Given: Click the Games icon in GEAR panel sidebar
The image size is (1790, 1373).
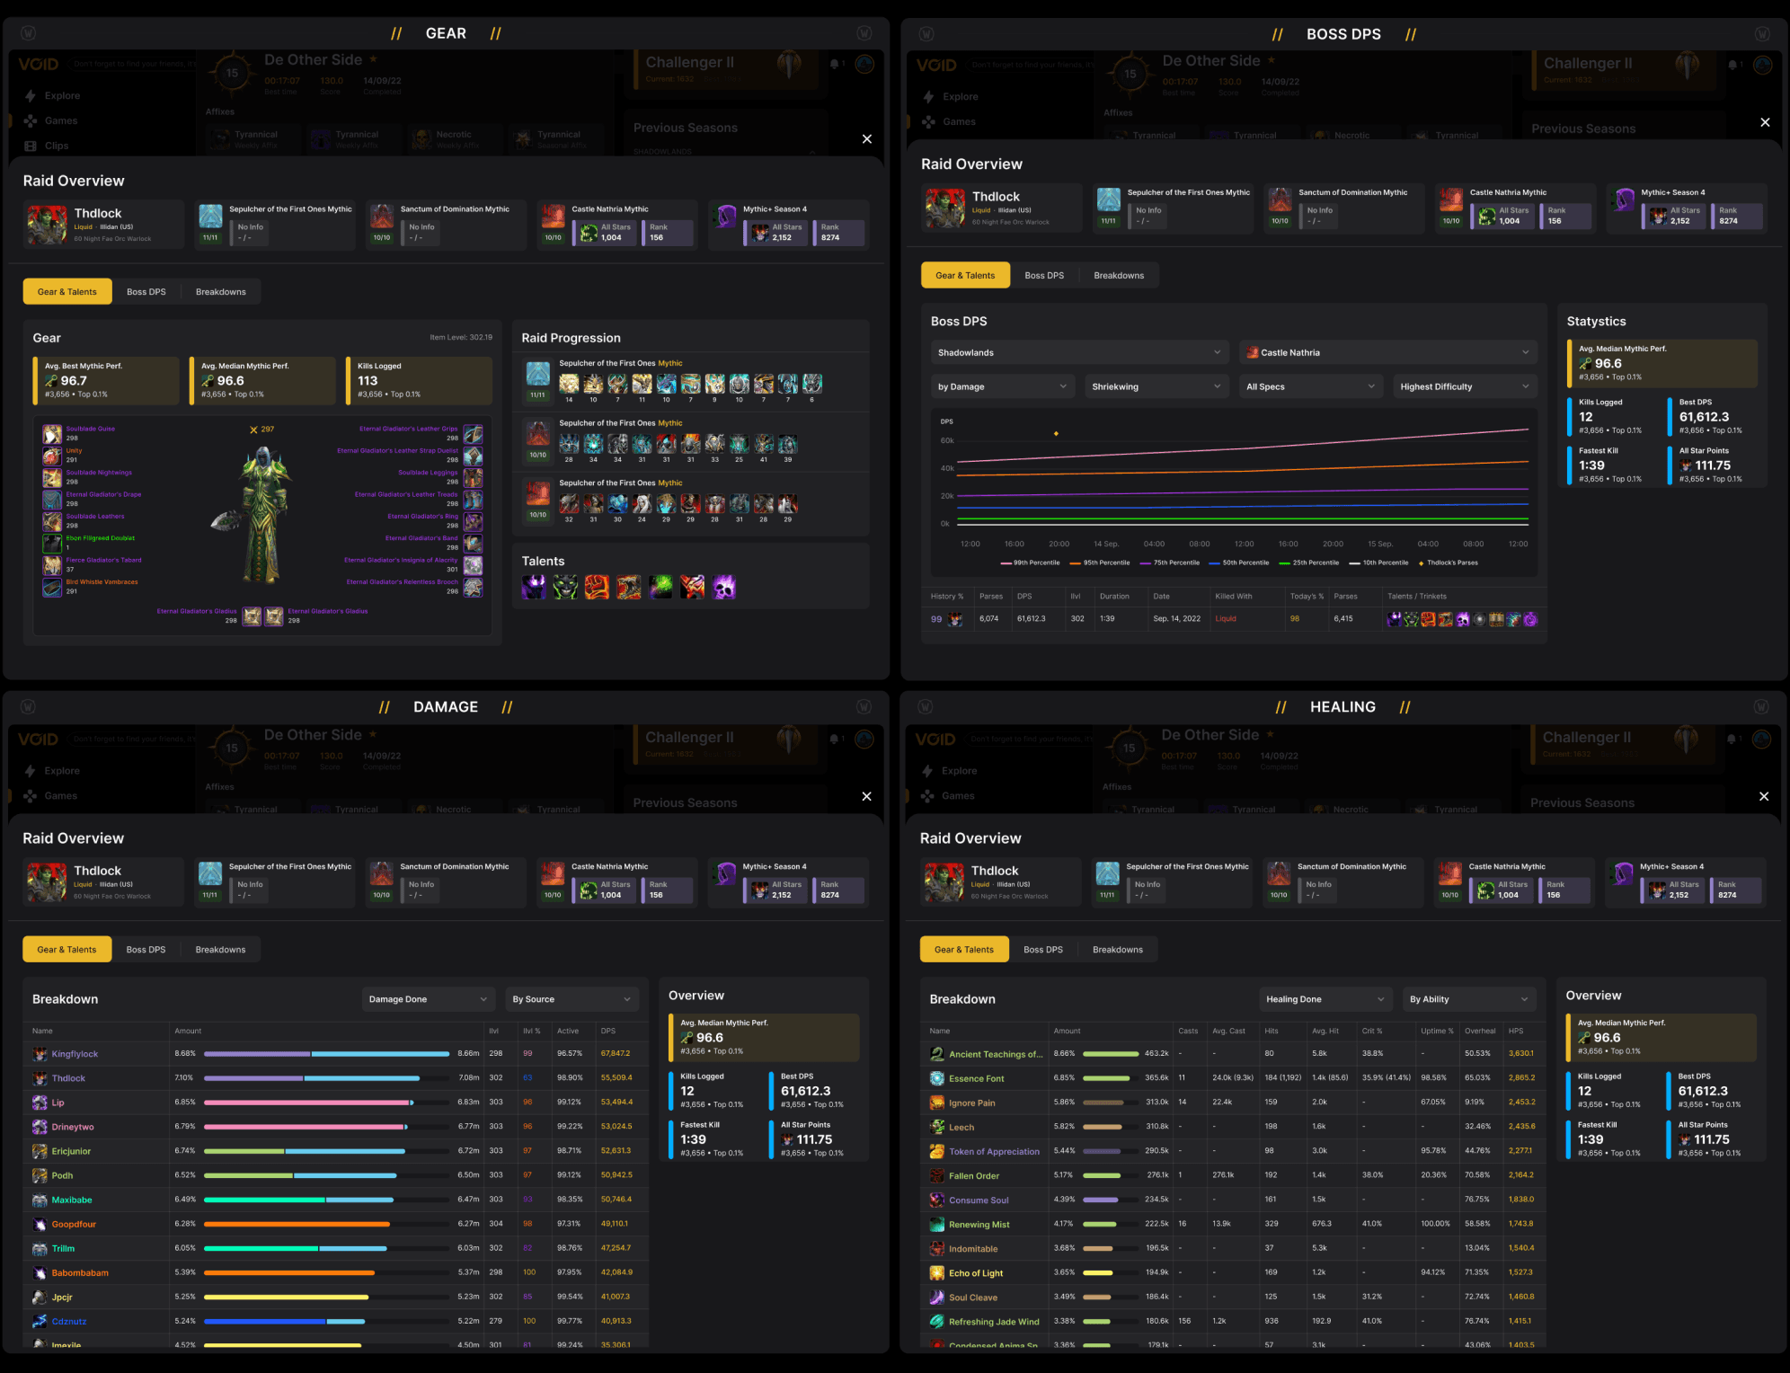Looking at the screenshot, I should 31,120.
